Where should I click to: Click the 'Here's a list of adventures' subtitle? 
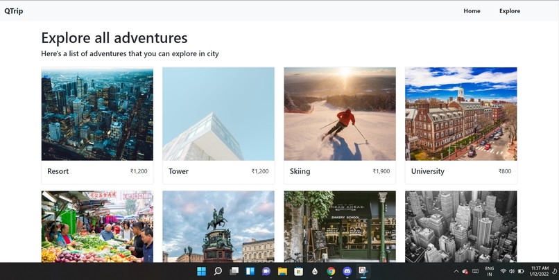[130, 54]
